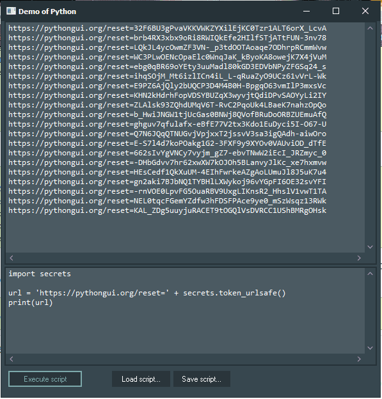Click the Execute script button
Image resolution: width=382 pixels, height=399 pixels.
[x=45, y=379]
